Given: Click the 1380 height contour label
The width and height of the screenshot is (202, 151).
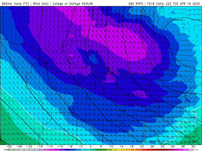Looking at the screenshot, I should click(161, 143).
